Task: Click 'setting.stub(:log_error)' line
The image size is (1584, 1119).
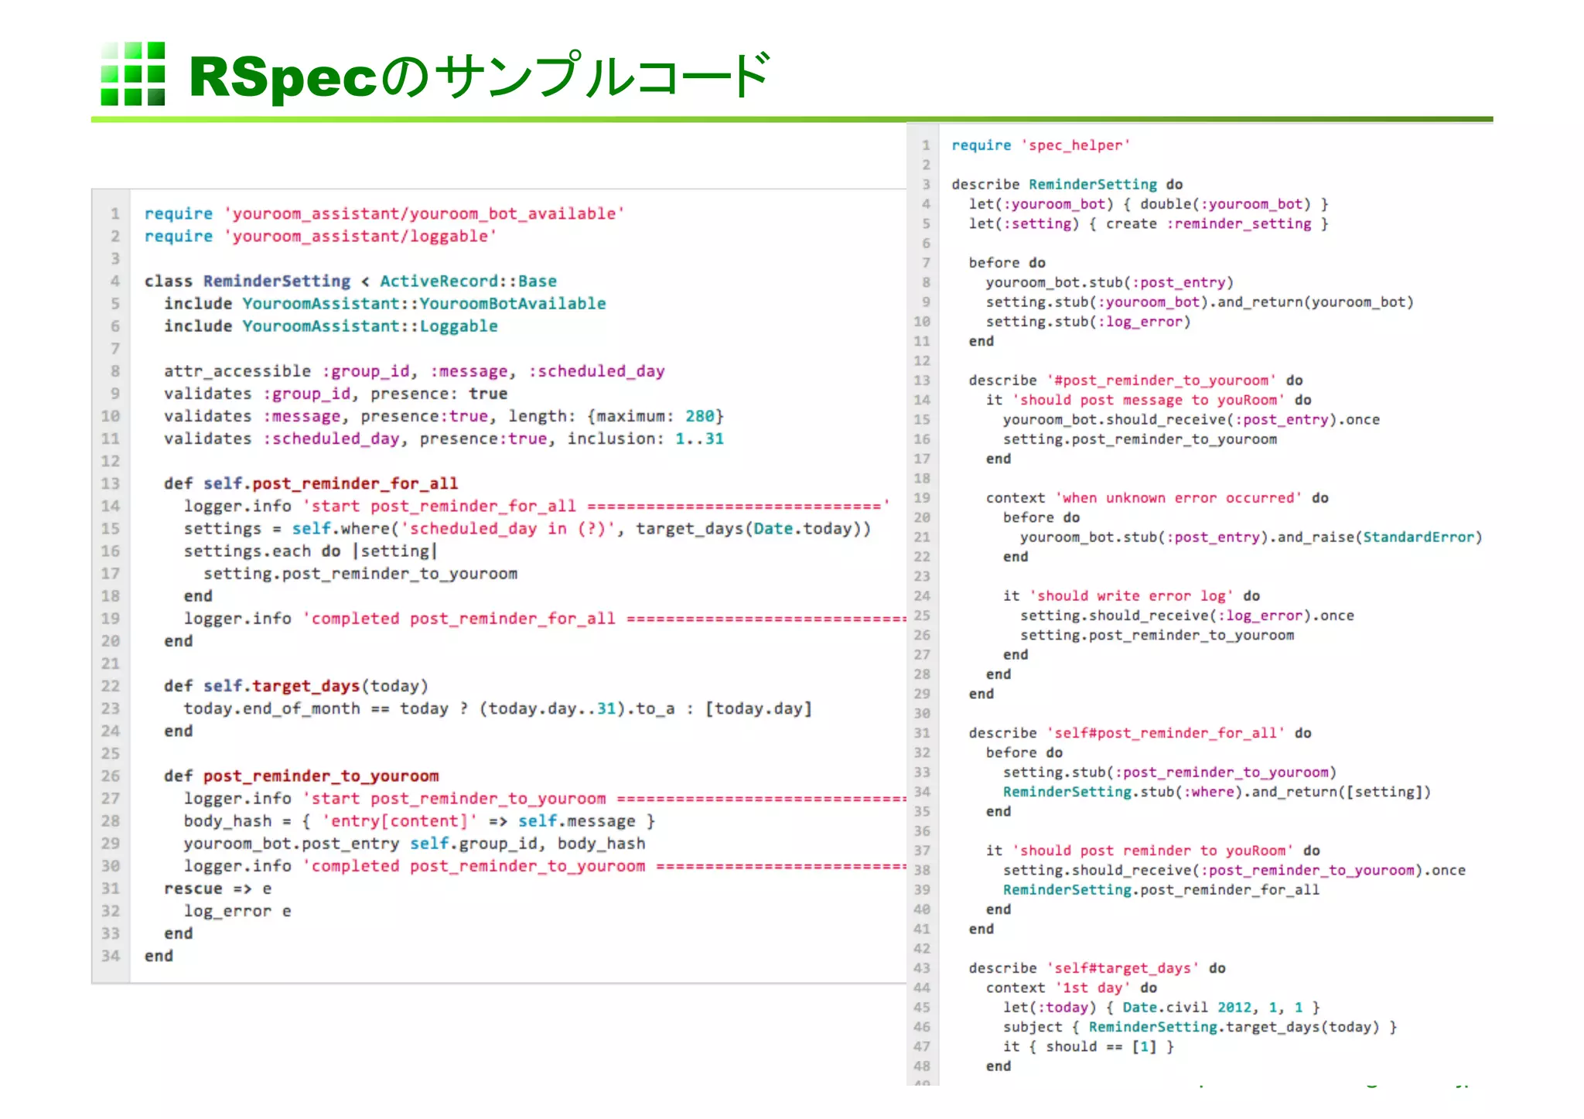Action: (x=1088, y=322)
